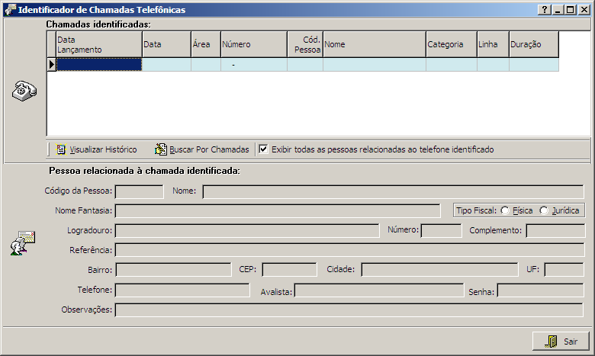Click the app icon in the title bar
The width and height of the screenshot is (595, 356).
tap(10, 10)
